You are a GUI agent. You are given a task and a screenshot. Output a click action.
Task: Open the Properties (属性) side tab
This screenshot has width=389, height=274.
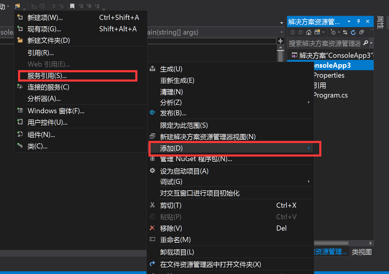(380, 22)
